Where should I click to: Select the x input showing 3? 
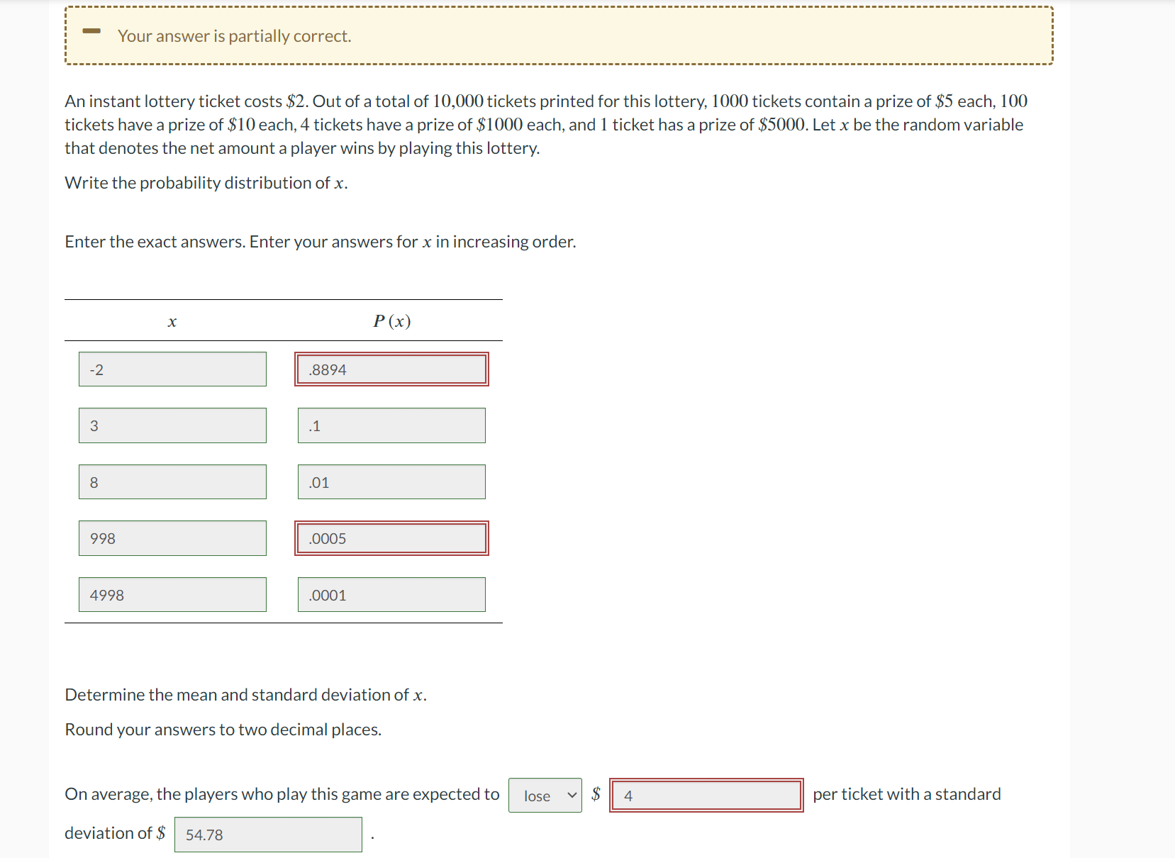(172, 425)
